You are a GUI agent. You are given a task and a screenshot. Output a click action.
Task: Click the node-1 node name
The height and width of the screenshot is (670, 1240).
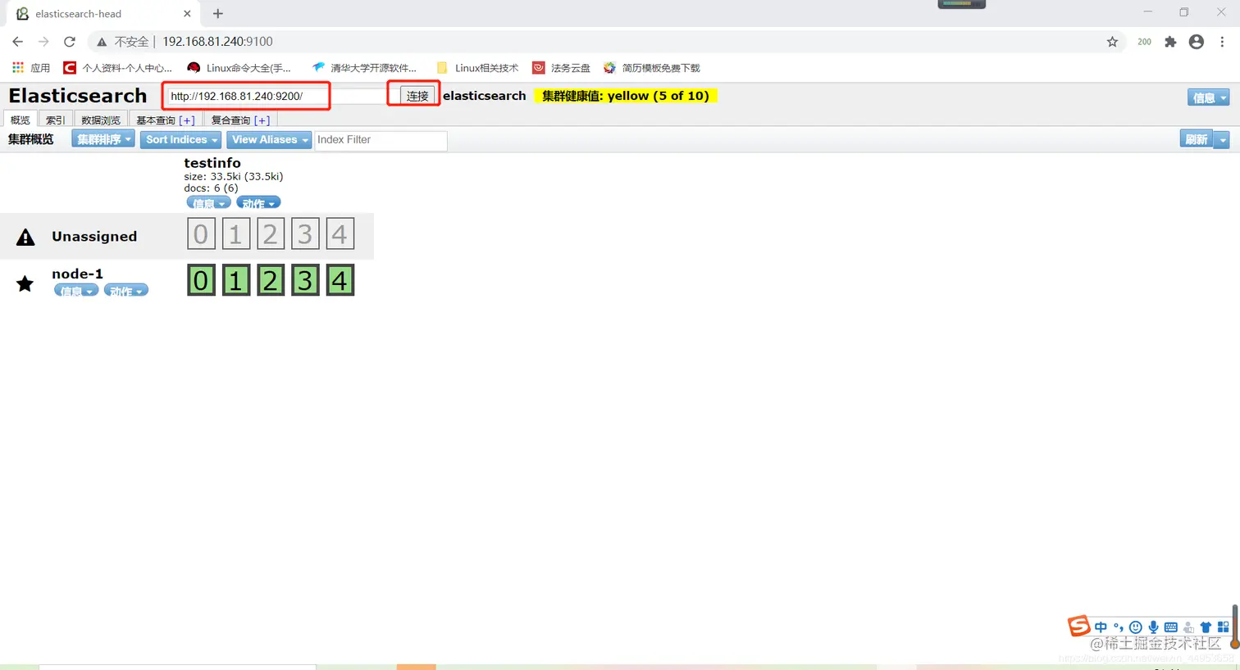(x=77, y=274)
